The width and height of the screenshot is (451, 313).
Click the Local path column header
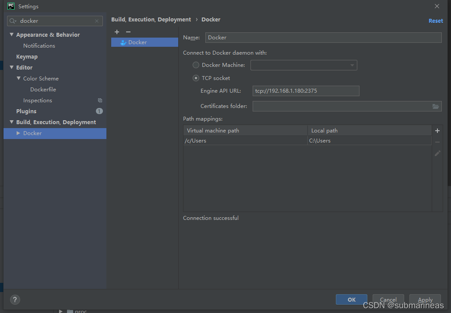(370, 131)
